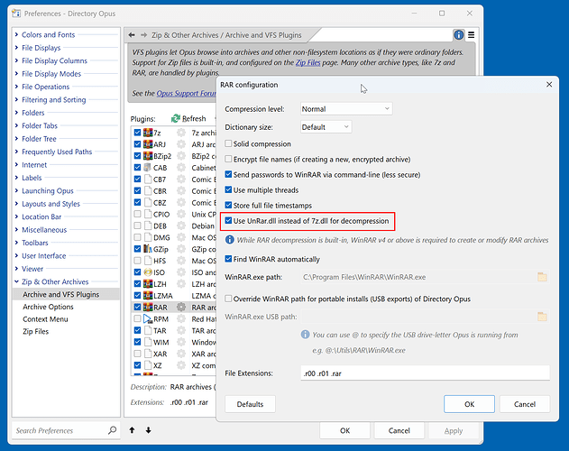Browse folder icon for WinRAR.exe USB path
569x451 pixels.
[542, 317]
